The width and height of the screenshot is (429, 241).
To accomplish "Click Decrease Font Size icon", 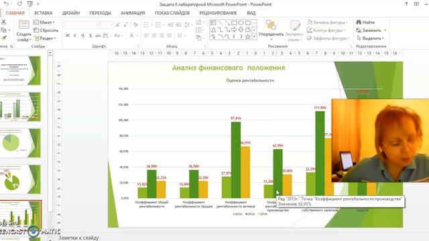I will click(125, 25).
